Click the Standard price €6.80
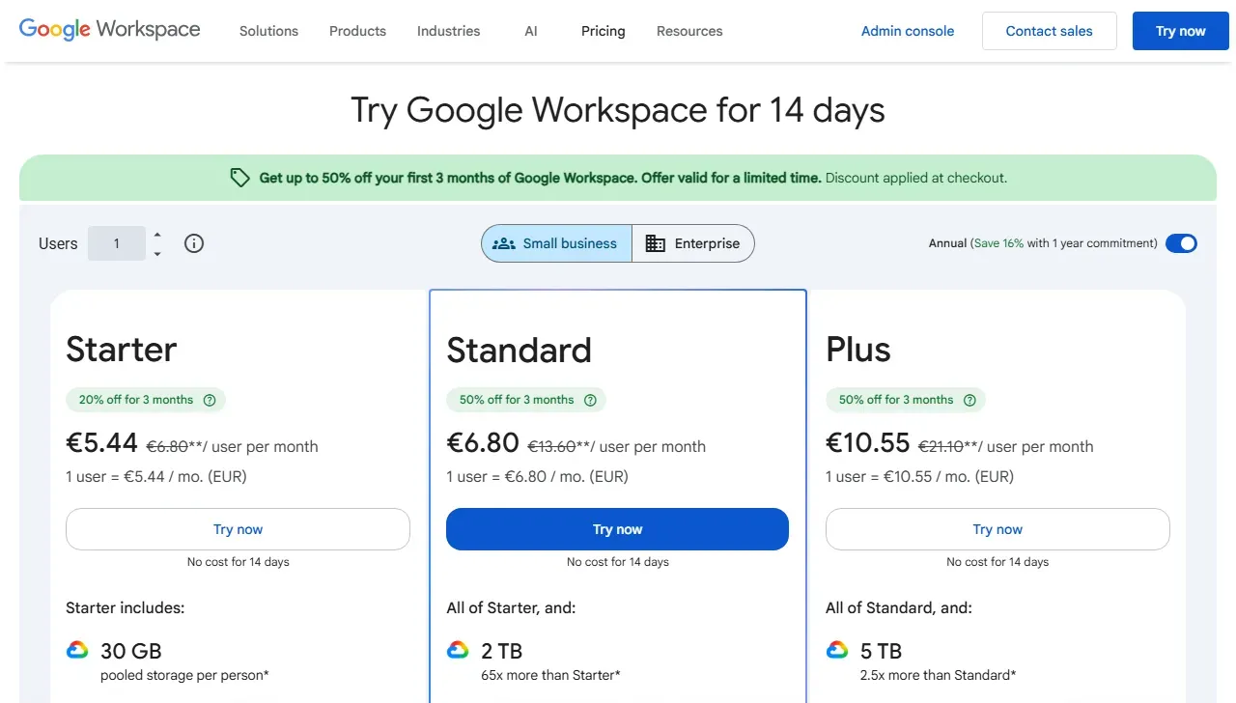The width and height of the screenshot is (1236, 703). 483,443
